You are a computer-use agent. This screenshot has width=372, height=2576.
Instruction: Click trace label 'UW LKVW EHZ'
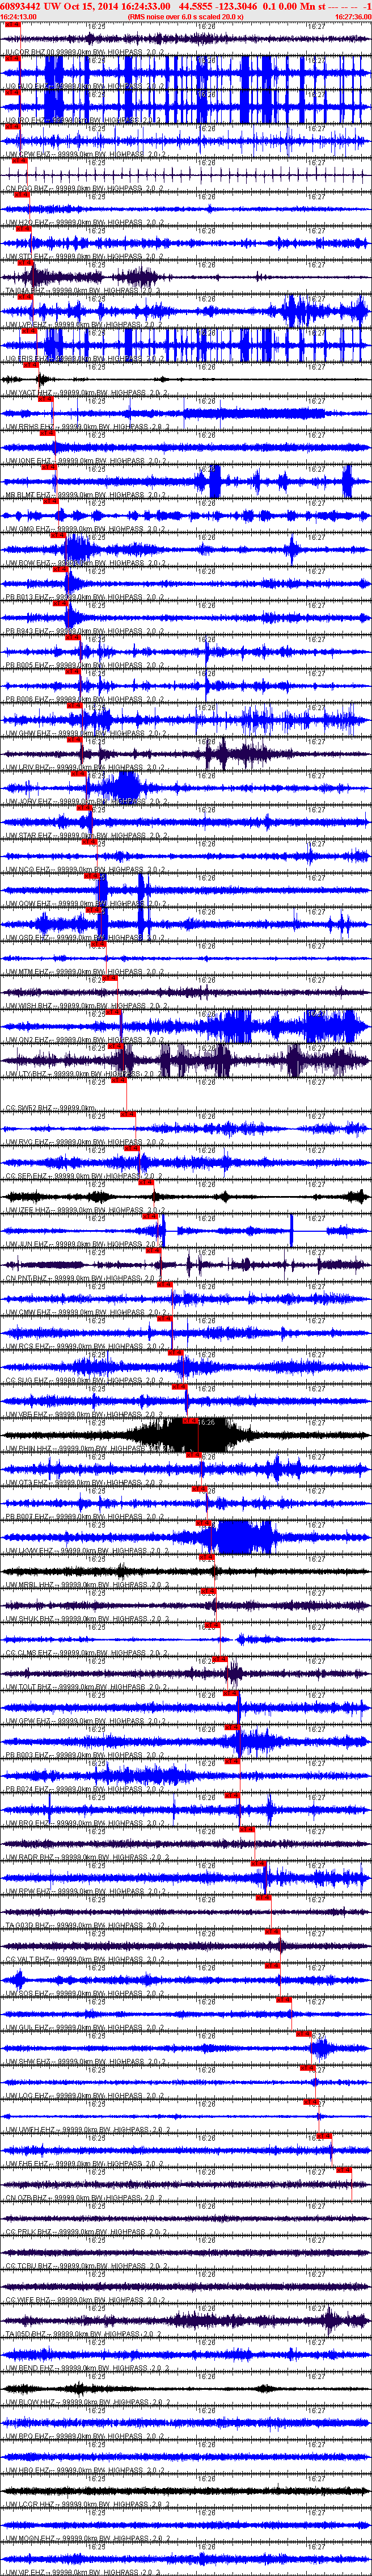point(28,1550)
